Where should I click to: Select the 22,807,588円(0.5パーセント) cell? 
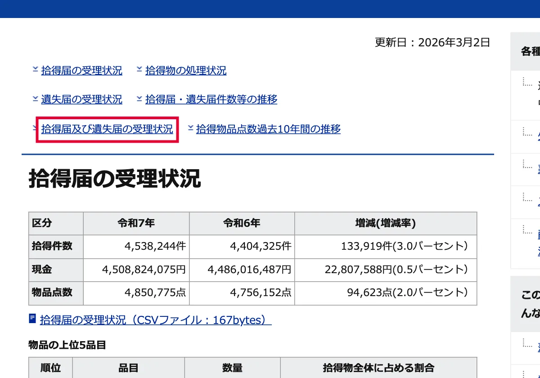pos(386,270)
